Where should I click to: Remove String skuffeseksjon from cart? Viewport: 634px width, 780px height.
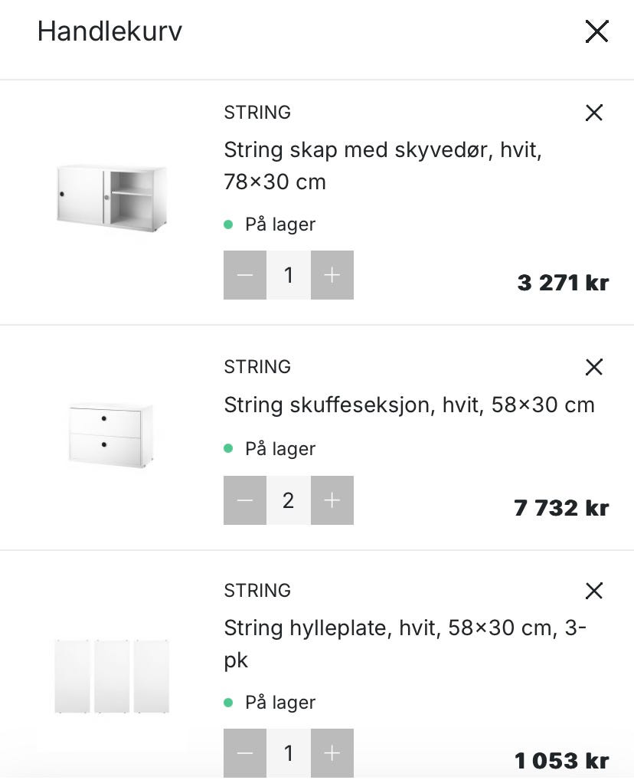point(593,367)
